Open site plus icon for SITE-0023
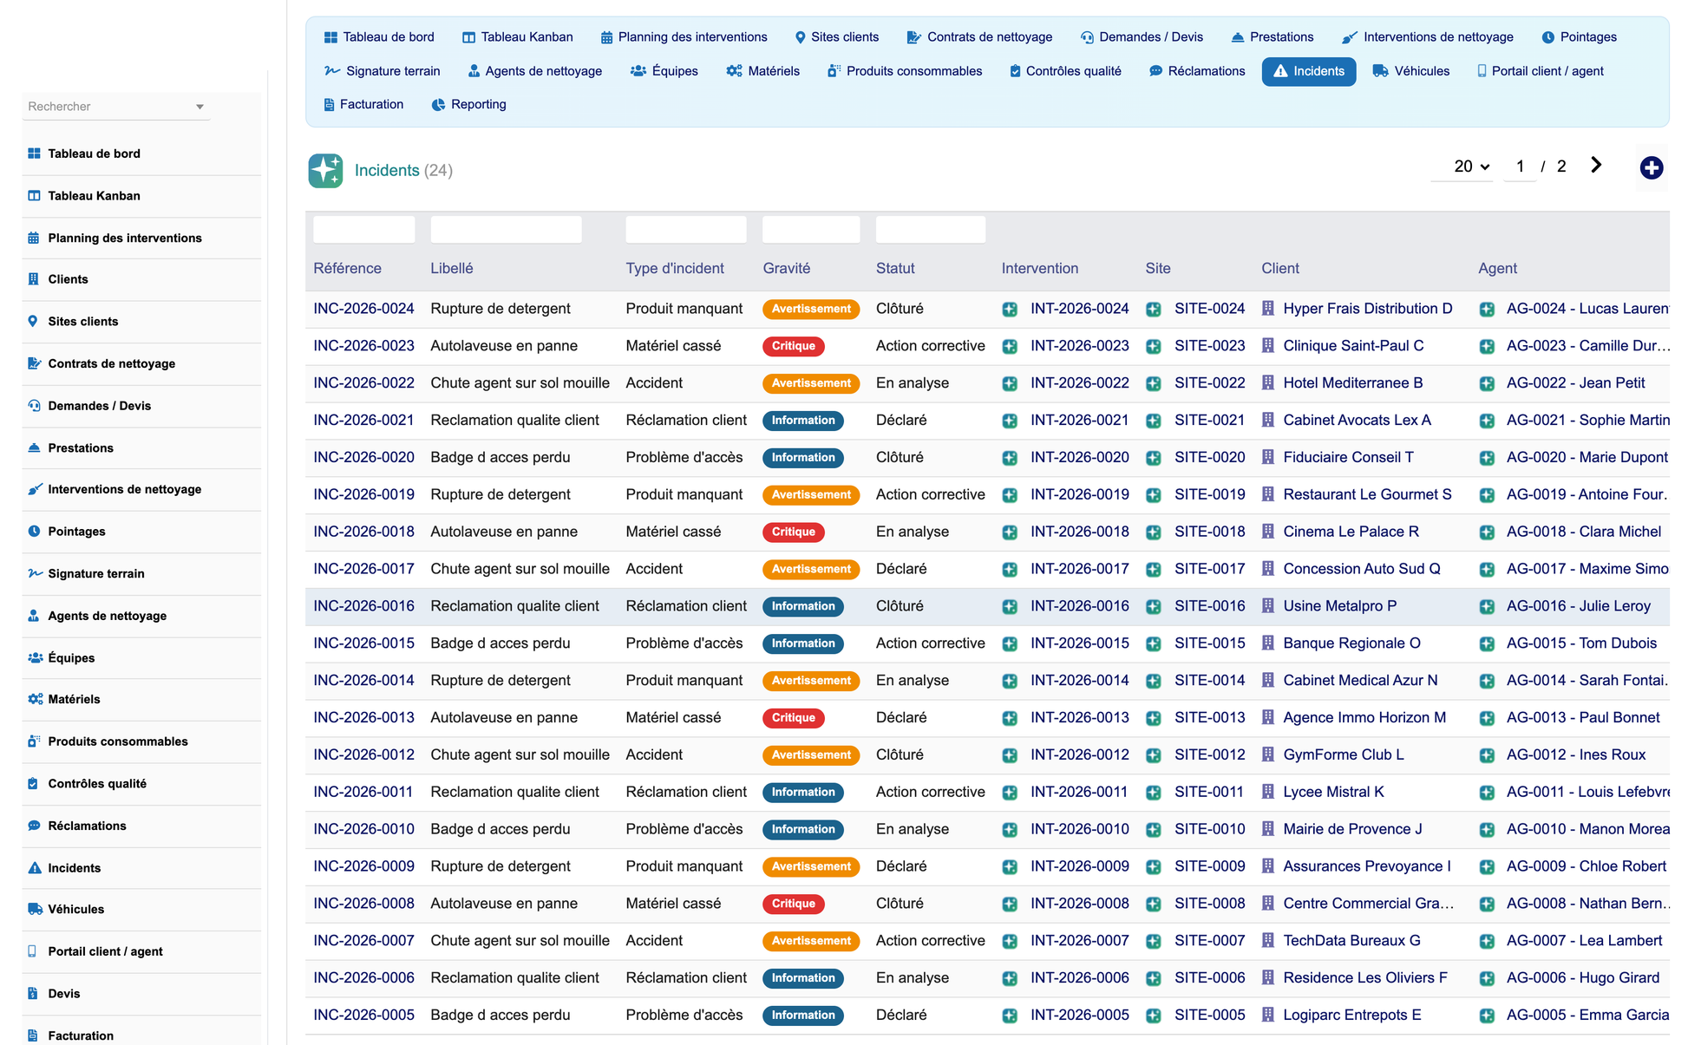1688x1045 pixels. [1154, 347]
